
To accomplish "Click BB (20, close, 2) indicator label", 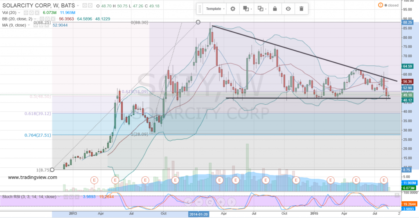I will point(17,19).
